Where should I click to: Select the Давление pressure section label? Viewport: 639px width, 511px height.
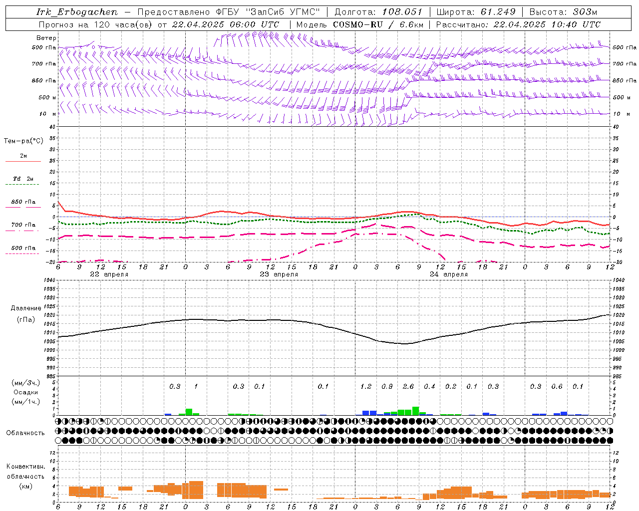26,308
